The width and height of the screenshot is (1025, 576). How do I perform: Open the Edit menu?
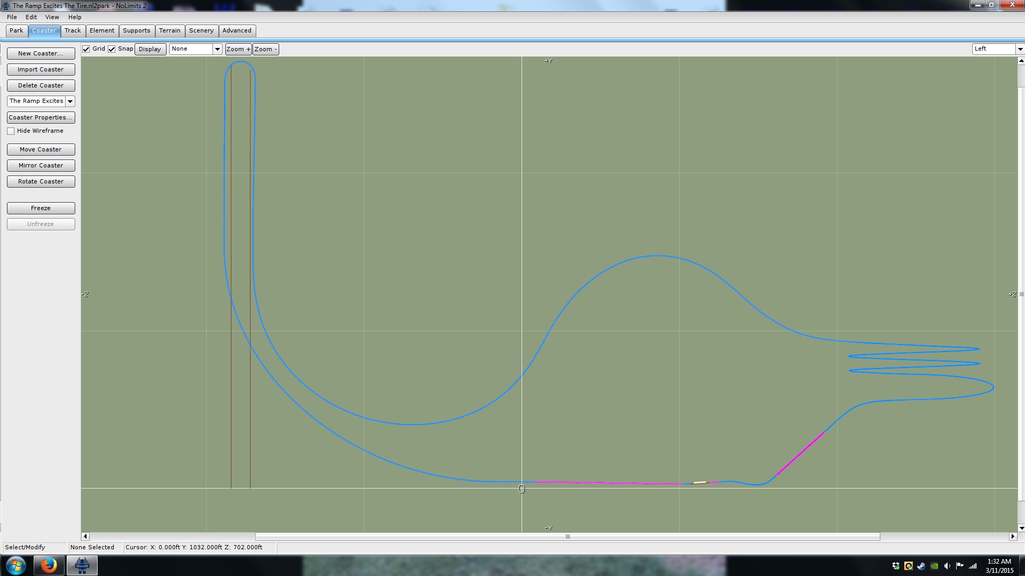click(x=31, y=17)
